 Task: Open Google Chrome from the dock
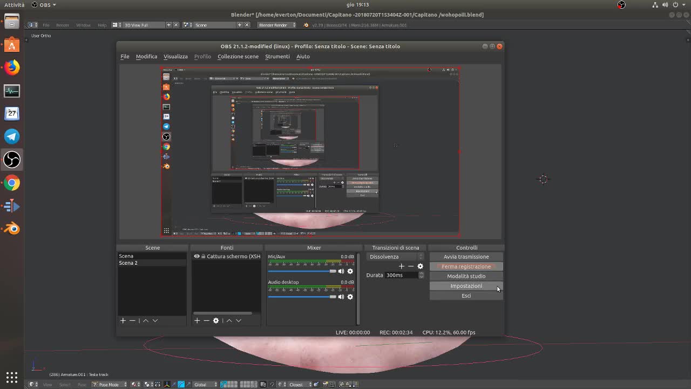point(12,183)
